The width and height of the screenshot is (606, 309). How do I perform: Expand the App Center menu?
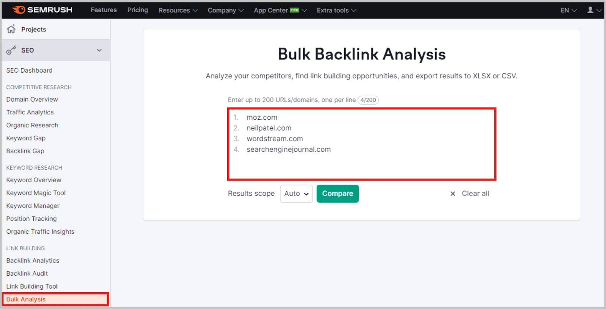(280, 10)
